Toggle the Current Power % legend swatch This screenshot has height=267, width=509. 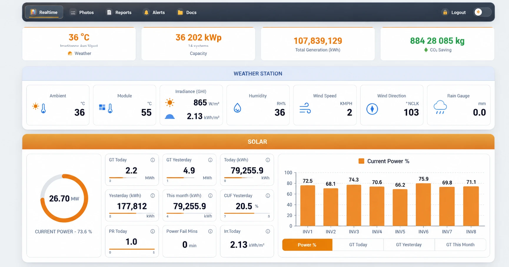[x=361, y=161]
